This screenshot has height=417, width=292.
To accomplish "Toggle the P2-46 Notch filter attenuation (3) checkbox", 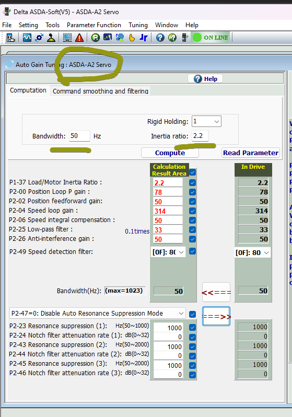I will pos(193,375).
